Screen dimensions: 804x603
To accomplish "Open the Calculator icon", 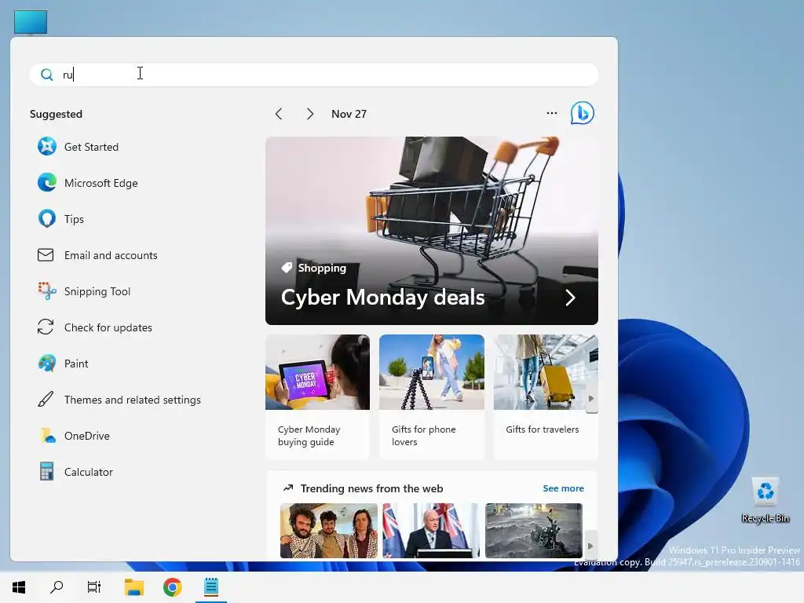I will click(46, 471).
